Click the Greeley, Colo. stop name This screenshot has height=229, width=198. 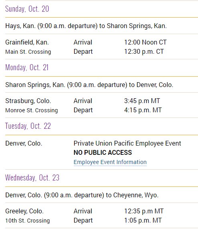[24, 211]
